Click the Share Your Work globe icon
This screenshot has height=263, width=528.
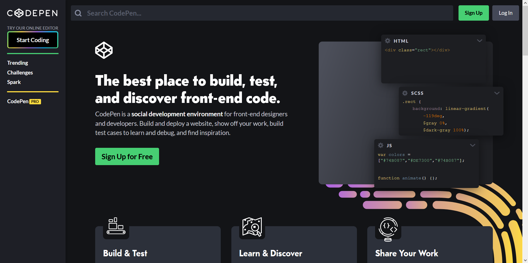388,229
